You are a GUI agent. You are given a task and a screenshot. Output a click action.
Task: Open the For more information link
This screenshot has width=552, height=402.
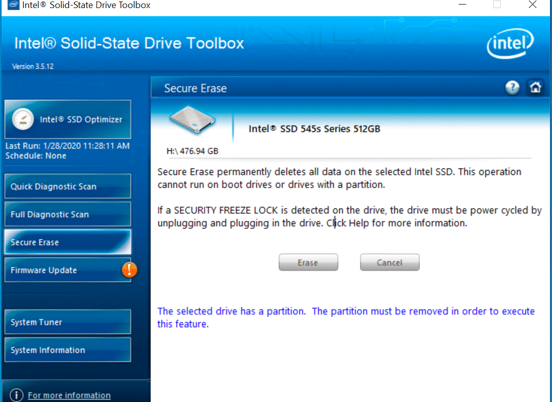(69, 395)
